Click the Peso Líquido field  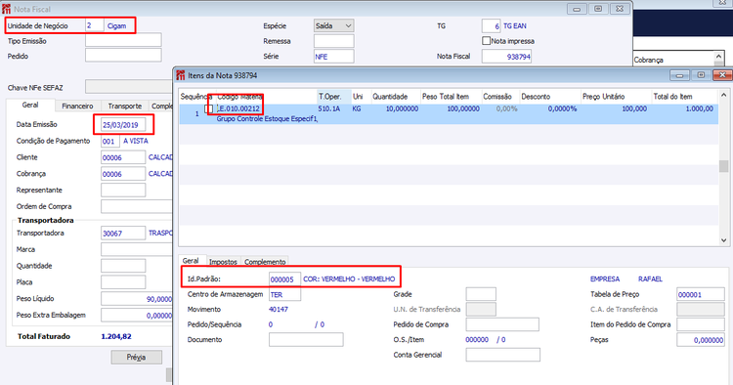tap(137, 299)
